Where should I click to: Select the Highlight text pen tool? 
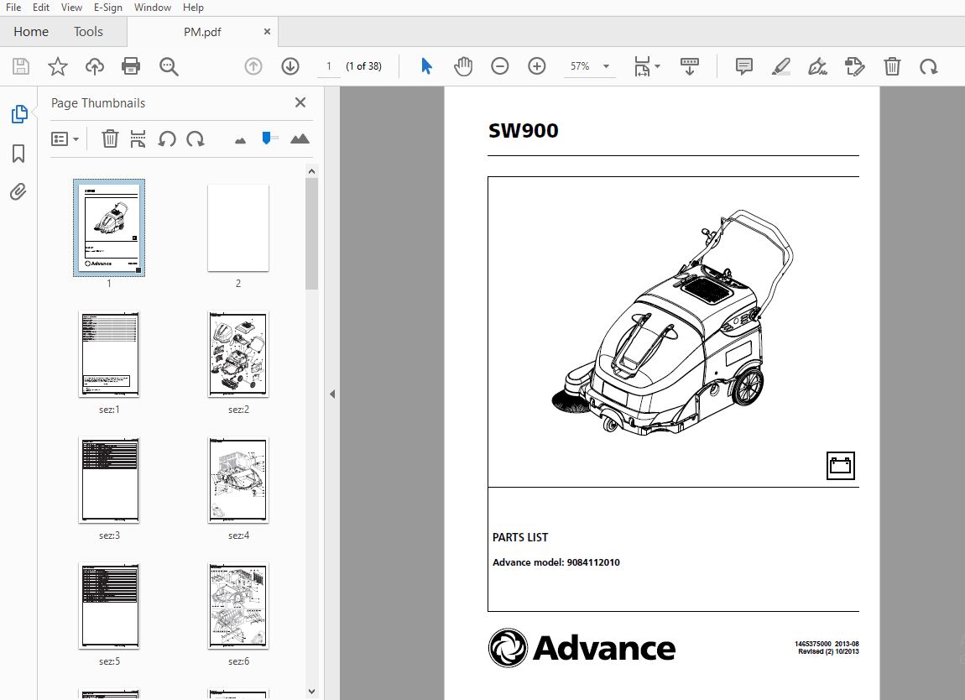781,65
